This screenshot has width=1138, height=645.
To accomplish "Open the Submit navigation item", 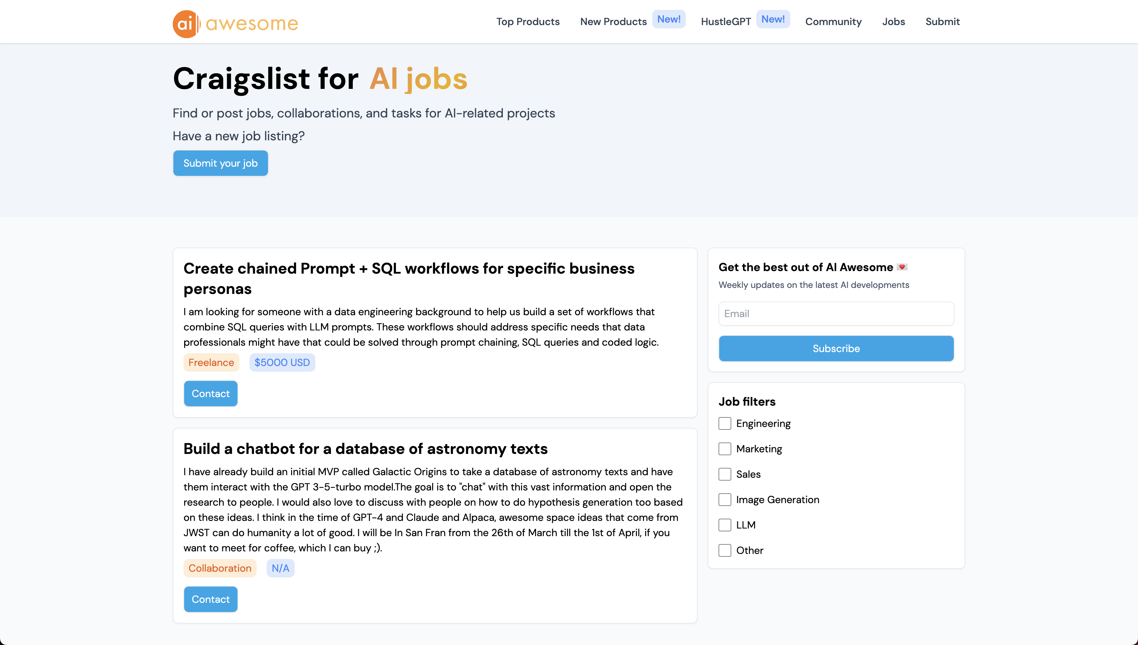I will click(x=943, y=22).
